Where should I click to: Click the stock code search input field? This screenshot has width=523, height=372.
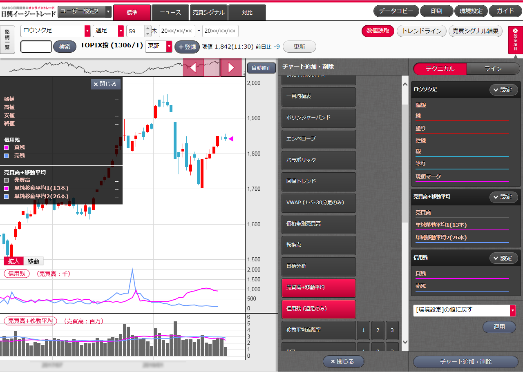pos(36,47)
